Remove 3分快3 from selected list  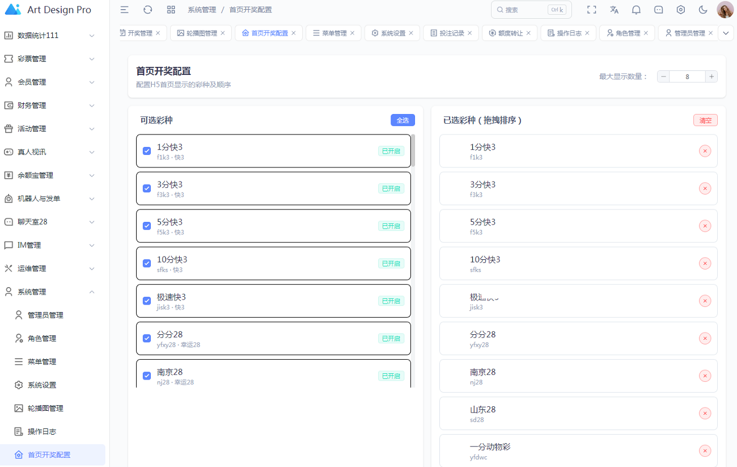point(705,188)
